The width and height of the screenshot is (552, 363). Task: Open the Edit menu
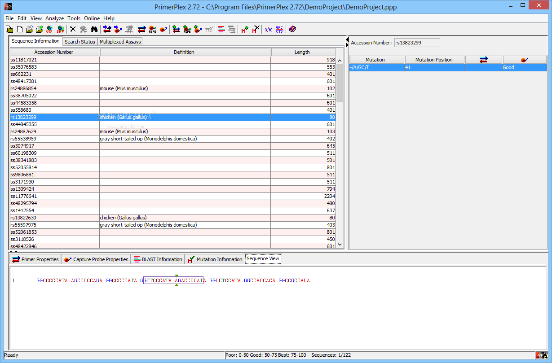(x=22, y=18)
